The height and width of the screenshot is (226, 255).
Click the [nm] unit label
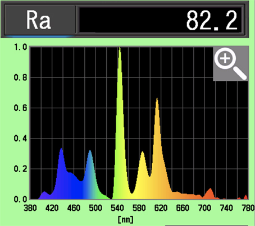126,220
